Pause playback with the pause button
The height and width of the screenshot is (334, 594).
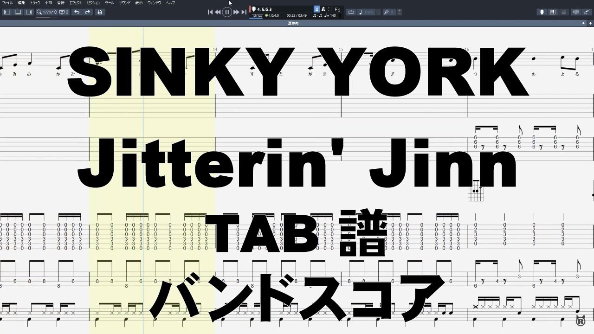pyautogui.click(x=226, y=12)
